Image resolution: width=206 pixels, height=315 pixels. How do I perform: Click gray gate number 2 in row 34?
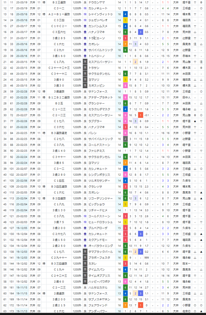125,139
